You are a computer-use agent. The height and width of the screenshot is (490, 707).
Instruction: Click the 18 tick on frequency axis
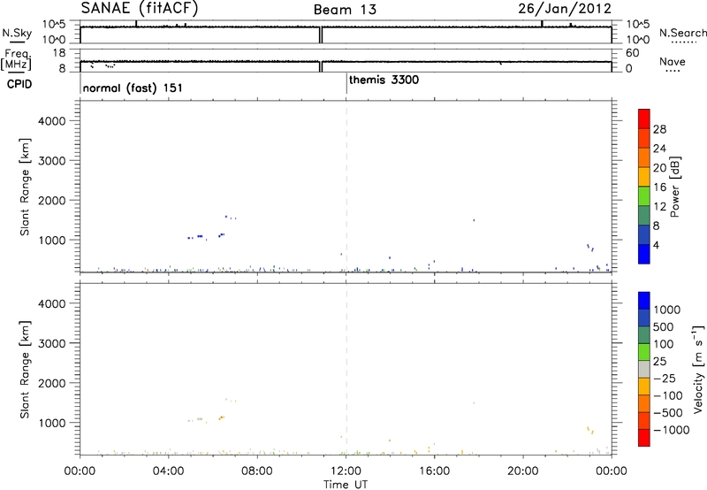[59, 53]
